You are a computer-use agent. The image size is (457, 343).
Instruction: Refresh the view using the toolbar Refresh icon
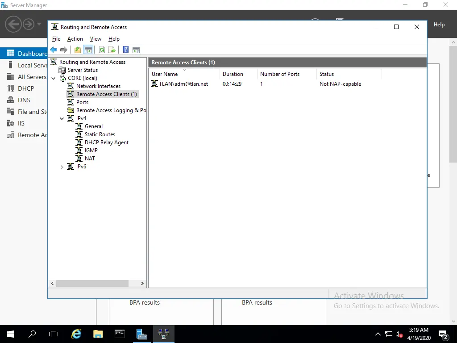[x=102, y=50]
